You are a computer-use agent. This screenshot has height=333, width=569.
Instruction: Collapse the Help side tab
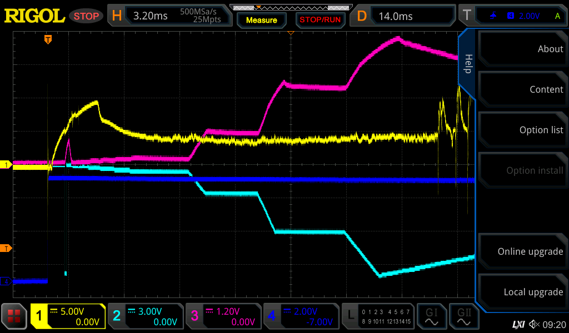coord(468,63)
